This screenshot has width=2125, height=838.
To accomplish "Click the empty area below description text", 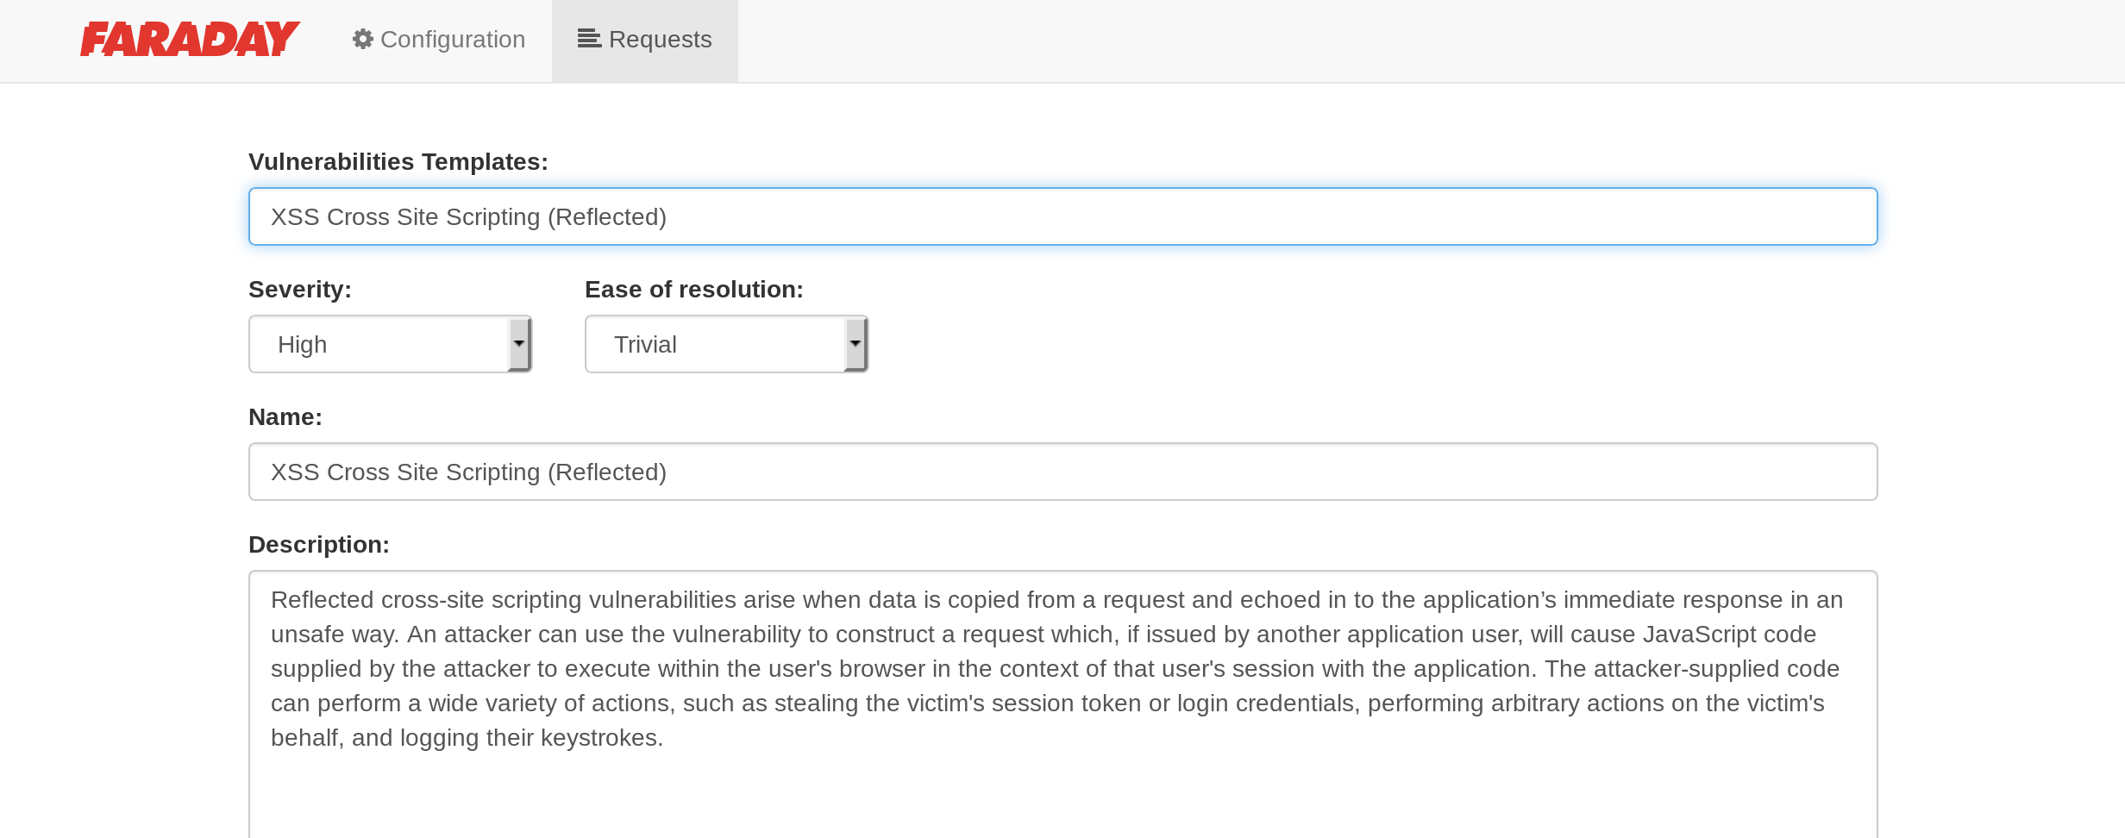I will (x=1062, y=797).
